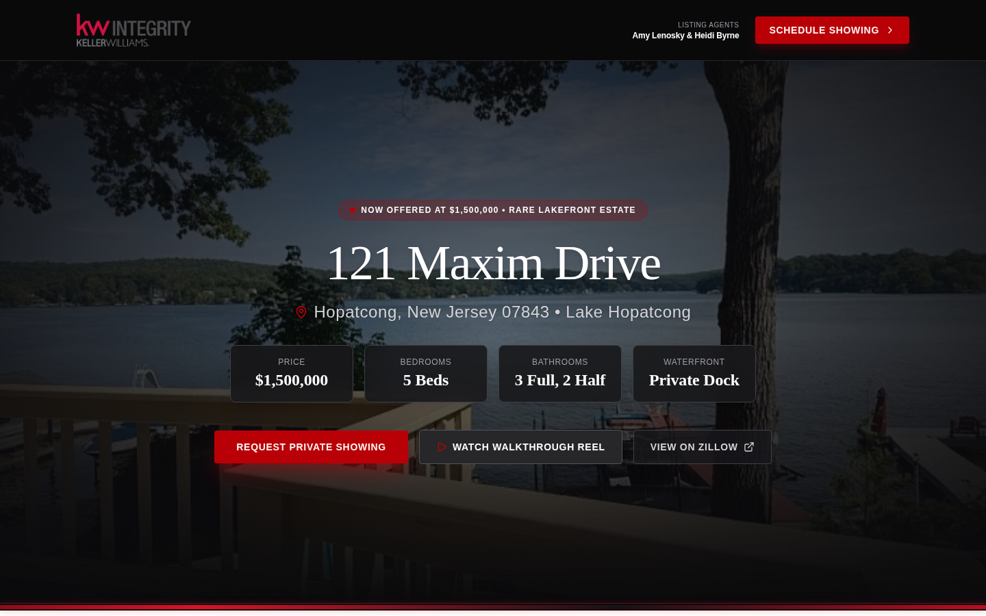Click the KW Integrity Keller Williams logo
Viewport: 986px width, 616px height.
pos(134,30)
